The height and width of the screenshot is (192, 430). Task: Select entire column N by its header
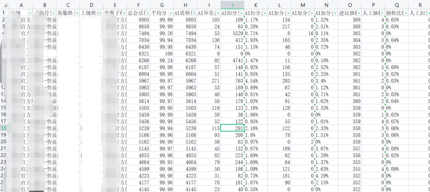point(326,5)
